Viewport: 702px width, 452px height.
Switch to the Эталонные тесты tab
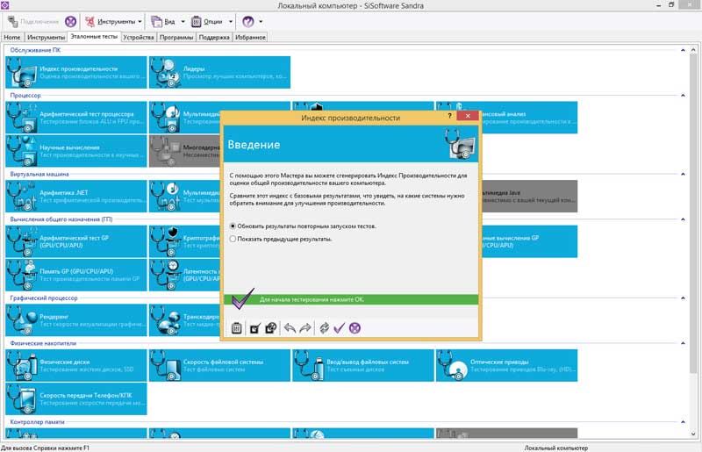pos(94,36)
